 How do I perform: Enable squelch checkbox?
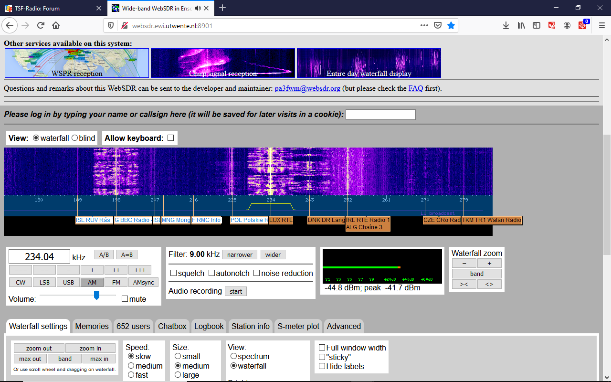click(174, 273)
